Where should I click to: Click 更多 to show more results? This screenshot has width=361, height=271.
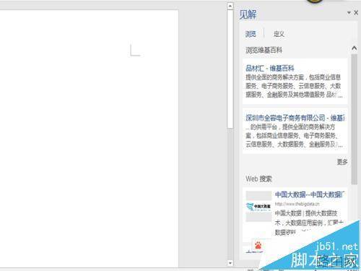[342, 162]
